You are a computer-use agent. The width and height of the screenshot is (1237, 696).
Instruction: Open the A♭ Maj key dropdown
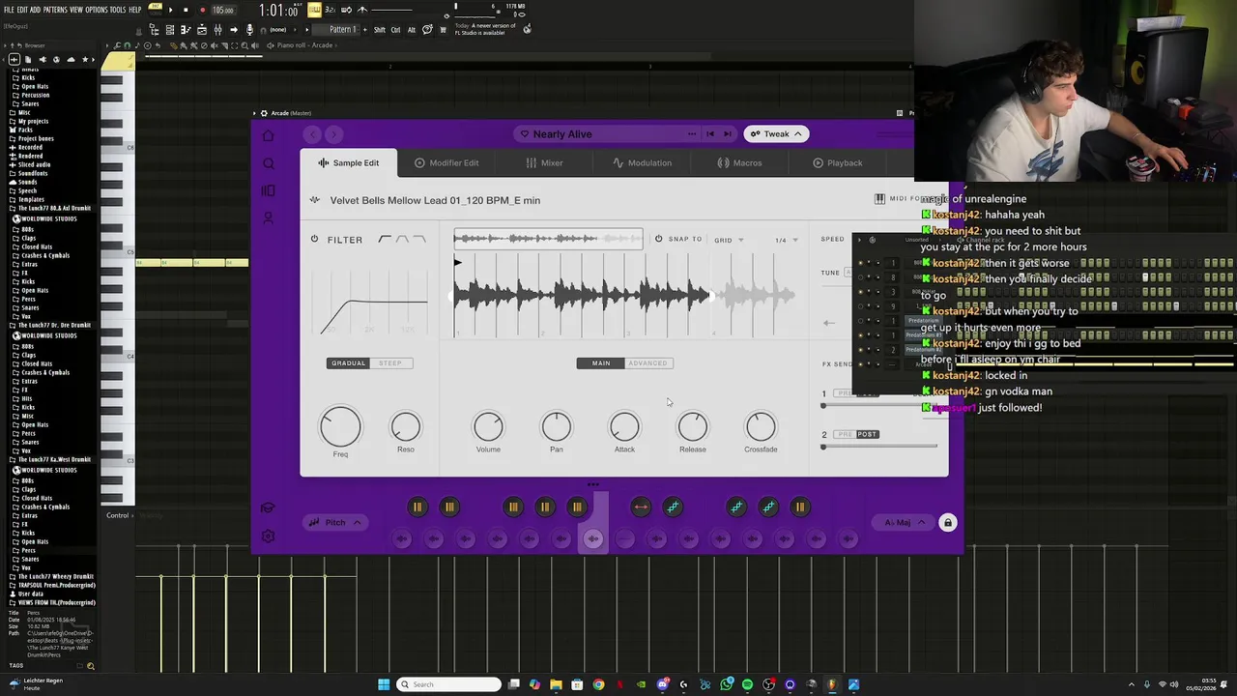(x=905, y=523)
